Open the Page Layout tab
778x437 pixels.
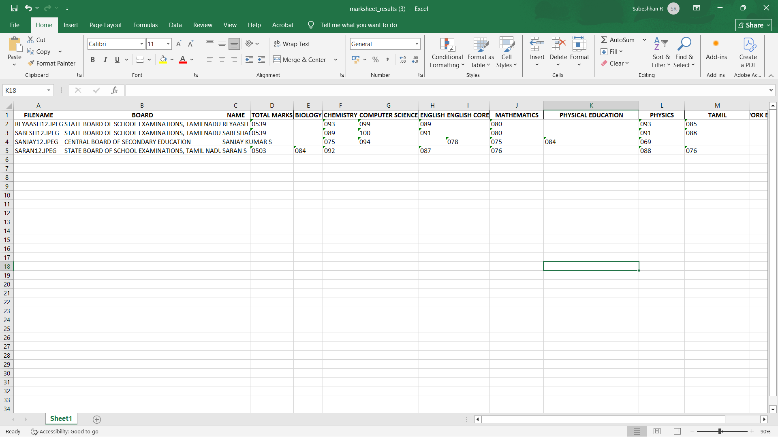tap(105, 25)
